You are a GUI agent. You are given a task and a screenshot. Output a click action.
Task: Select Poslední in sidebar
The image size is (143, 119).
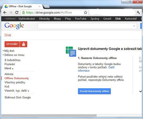point(10,64)
